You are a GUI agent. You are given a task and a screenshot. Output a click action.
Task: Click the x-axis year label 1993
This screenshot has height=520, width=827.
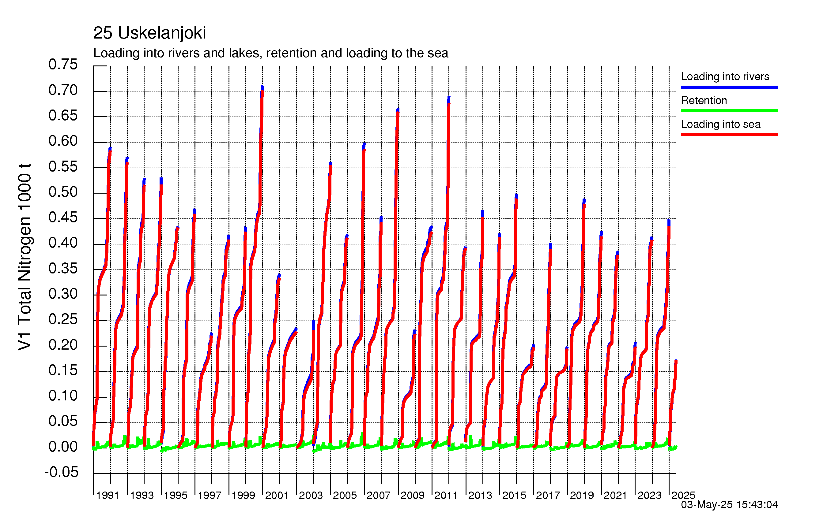coord(142,495)
